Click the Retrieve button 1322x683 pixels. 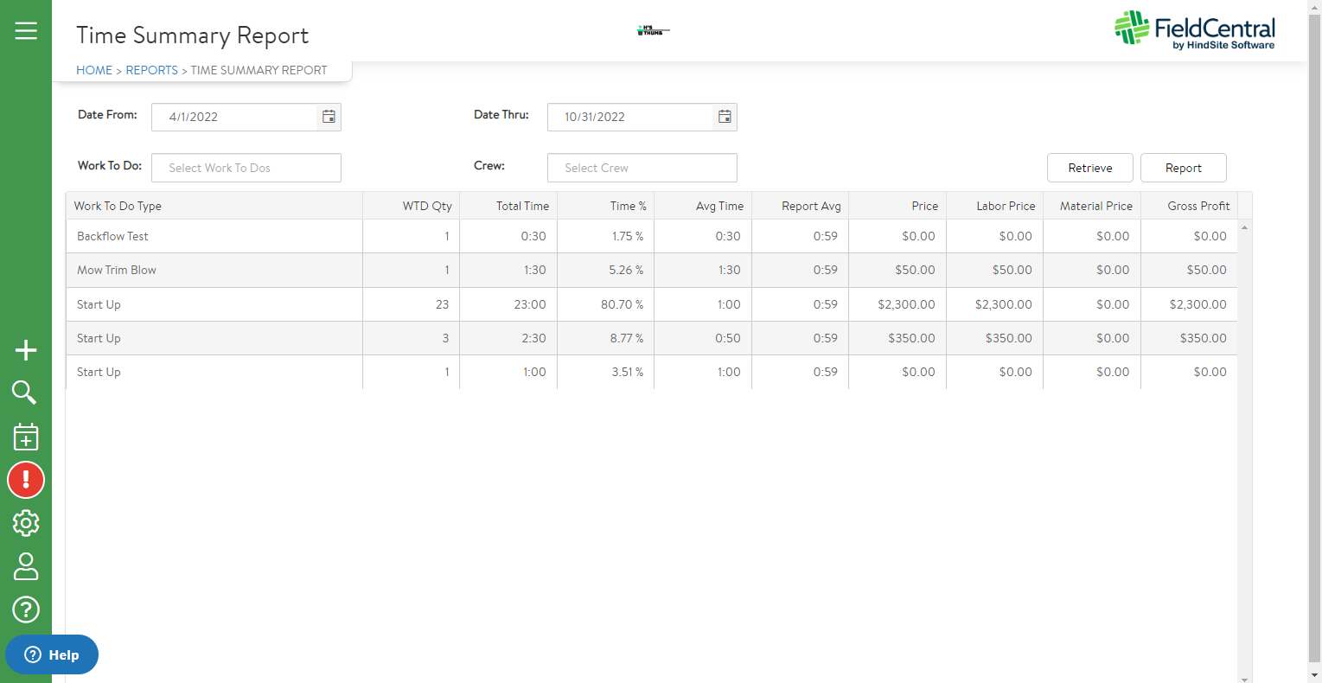tap(1089, 167)
